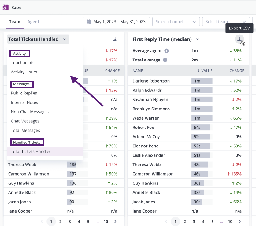Open First Reply Time (median) dropdown
256x226 pixels.
[198, 39]
